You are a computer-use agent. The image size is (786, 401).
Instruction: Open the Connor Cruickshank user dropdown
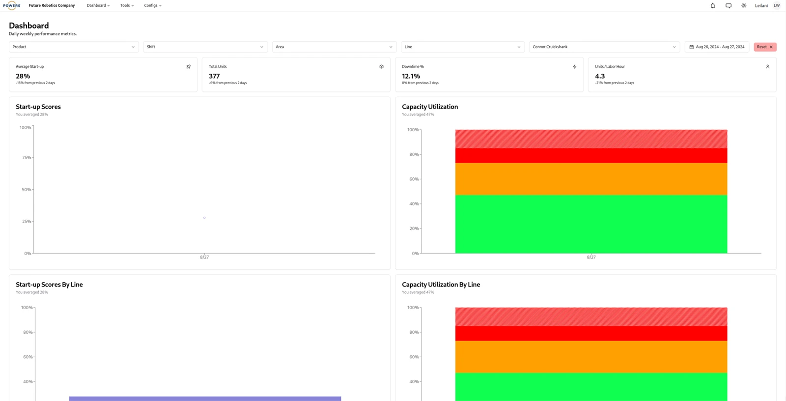click(x=604, y=47)
